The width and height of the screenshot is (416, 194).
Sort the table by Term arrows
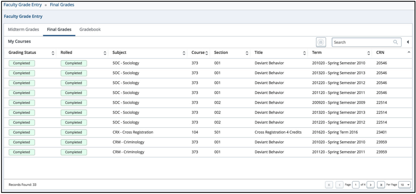click(x=369, y=53)
